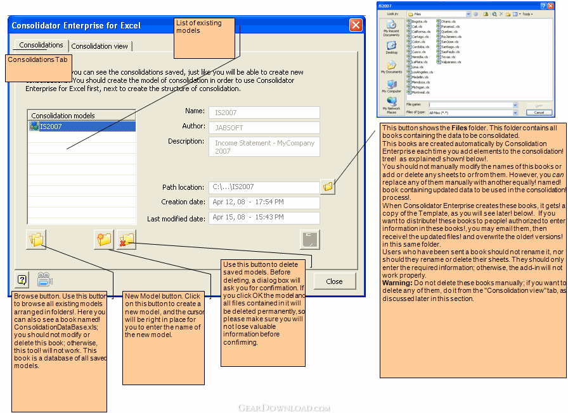The width and height of the screenshot is (568, 413).
Task: Select Medellin.xls in the file list
Action: click(x=418, y=77)
